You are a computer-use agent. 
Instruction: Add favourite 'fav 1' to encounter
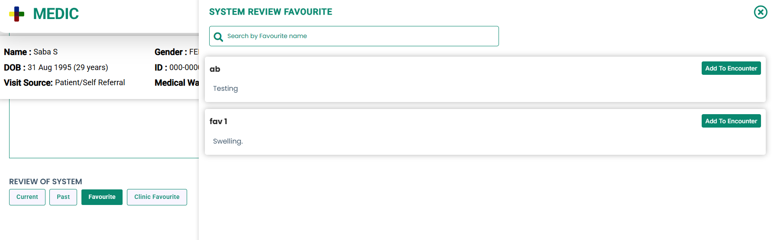pyautogui.click(x=731, y=121)
